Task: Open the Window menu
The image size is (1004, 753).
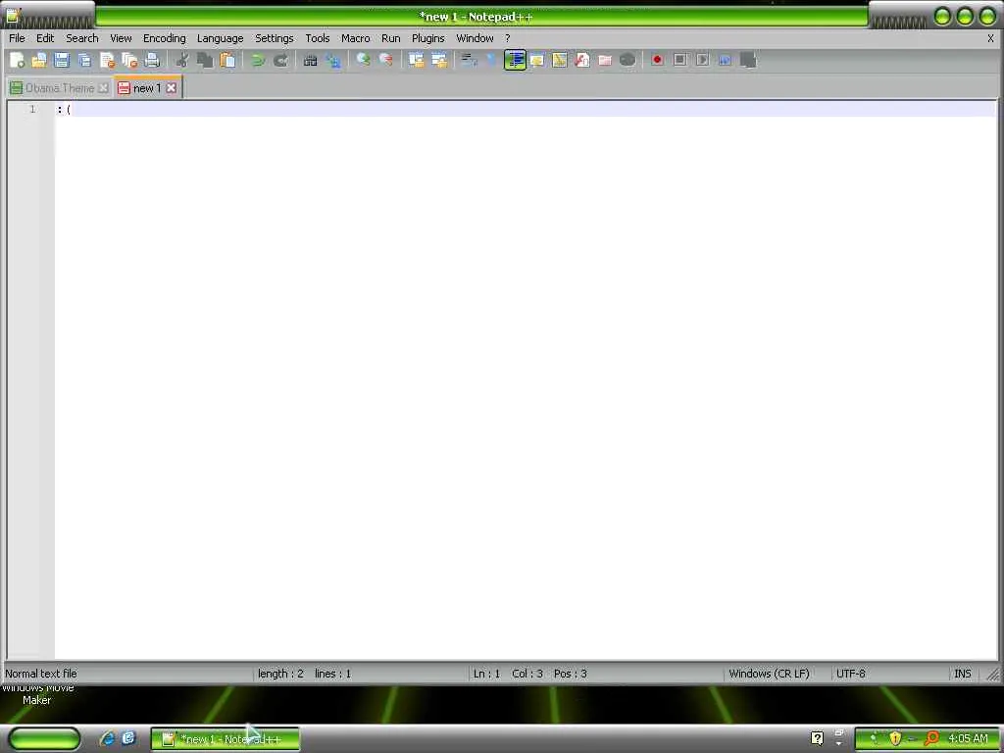Action: pyautogui.click(x=475, y=38)
